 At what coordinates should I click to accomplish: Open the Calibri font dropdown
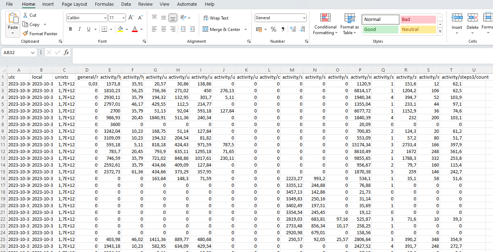click(105, 17)
